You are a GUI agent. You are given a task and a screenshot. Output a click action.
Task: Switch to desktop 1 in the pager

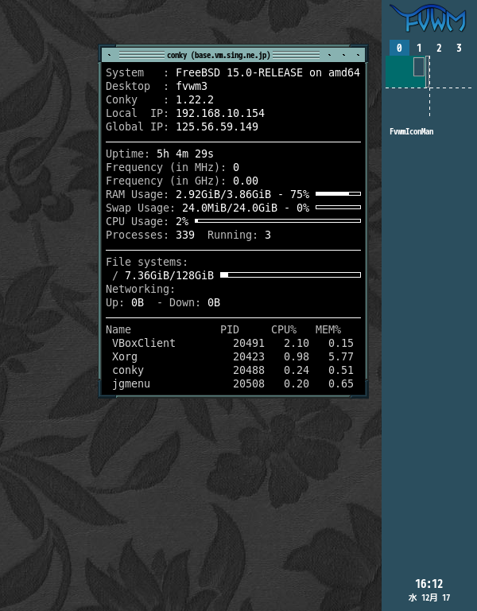(419, 48)
